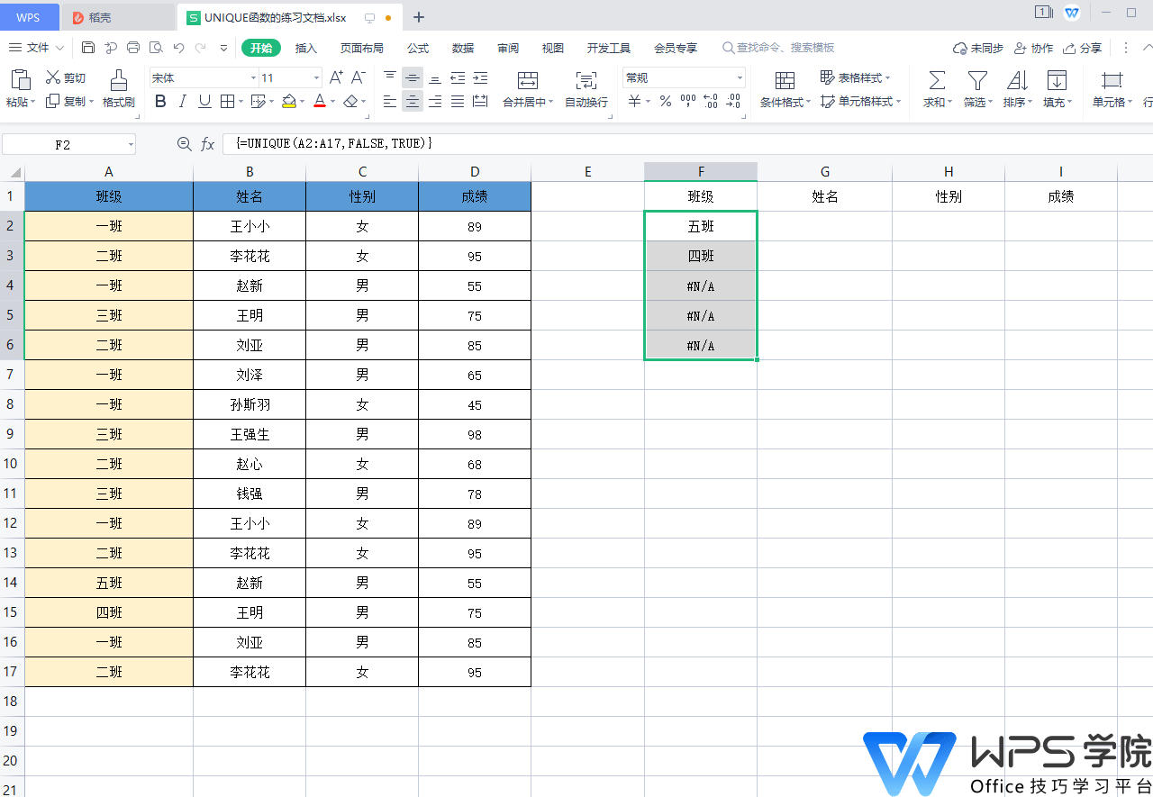Toggle center horizontal alignment
The width and height of the screenshot is (1153, 797).
pyautogui.click(x=413, y=102)
